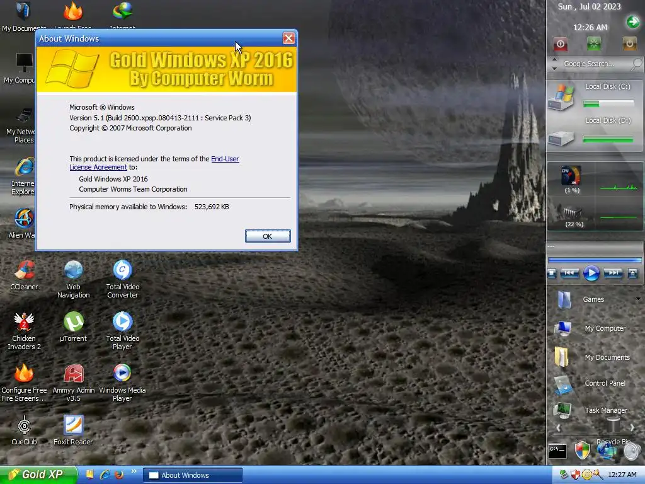Click the red shutdown sidebar button
The width and height of the screenshot is (645, 484).
tap(560, 43)
